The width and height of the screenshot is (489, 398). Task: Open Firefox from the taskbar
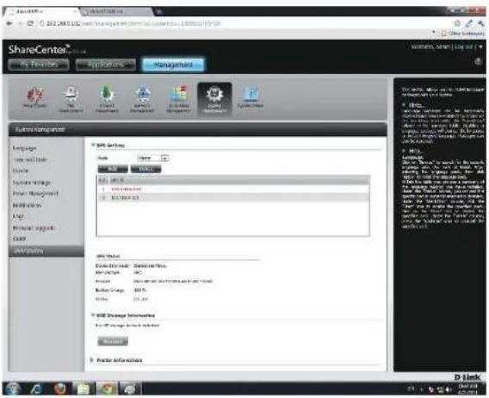click(x=60, y=389)
